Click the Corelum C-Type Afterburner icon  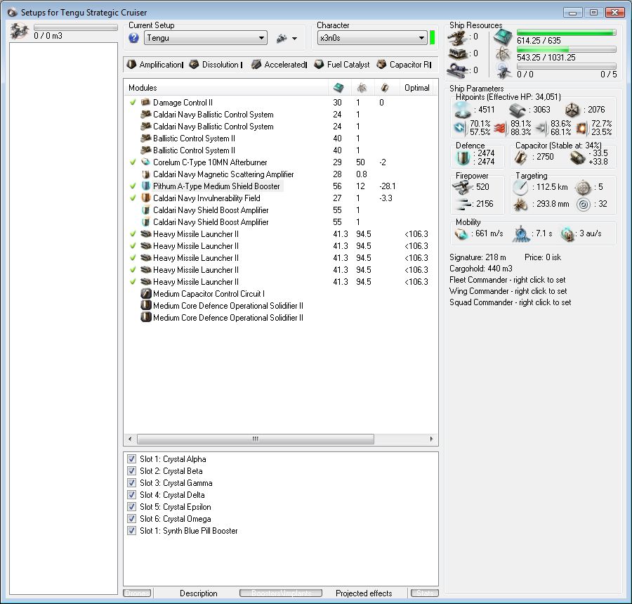(145, 162)
